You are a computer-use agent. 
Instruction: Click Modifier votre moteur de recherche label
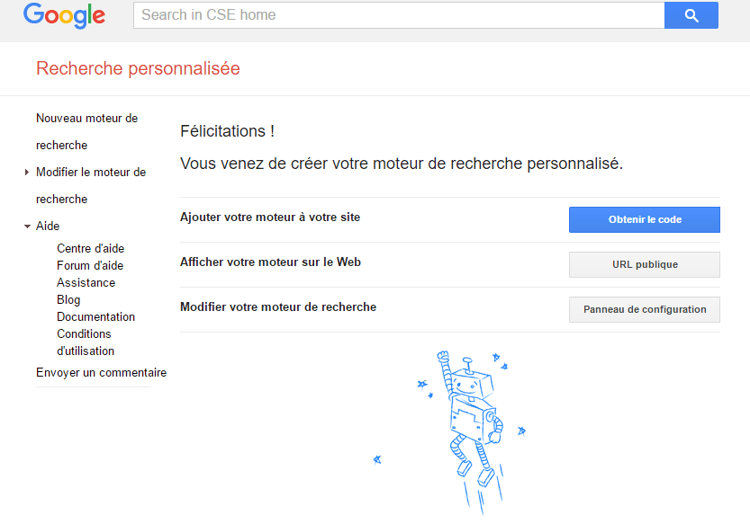click(278, 307)
